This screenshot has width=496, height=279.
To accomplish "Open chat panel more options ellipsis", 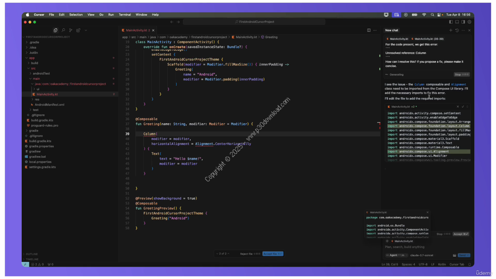I will pos(463,30).
